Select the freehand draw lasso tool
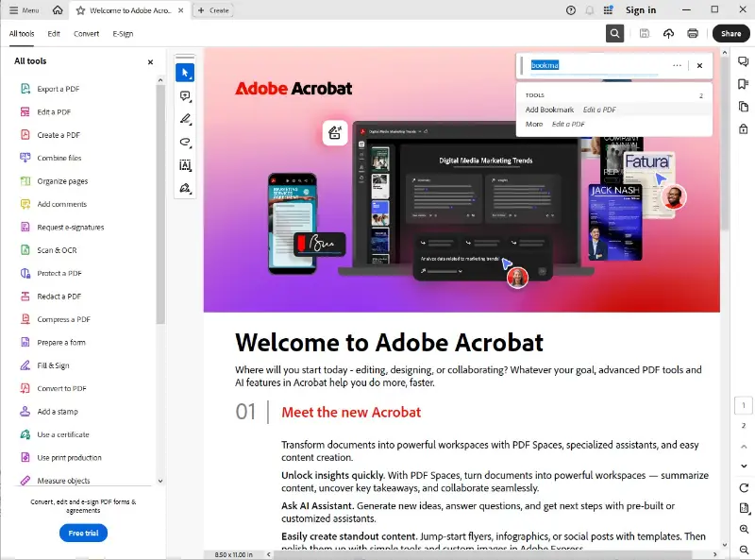The image size is (755, 560). coord(185,142)
